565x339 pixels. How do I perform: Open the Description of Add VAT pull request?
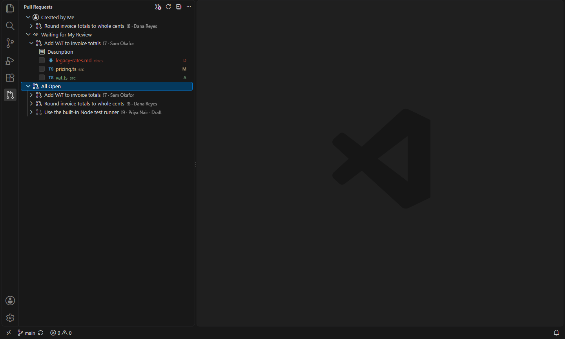(x=107, y=52)
